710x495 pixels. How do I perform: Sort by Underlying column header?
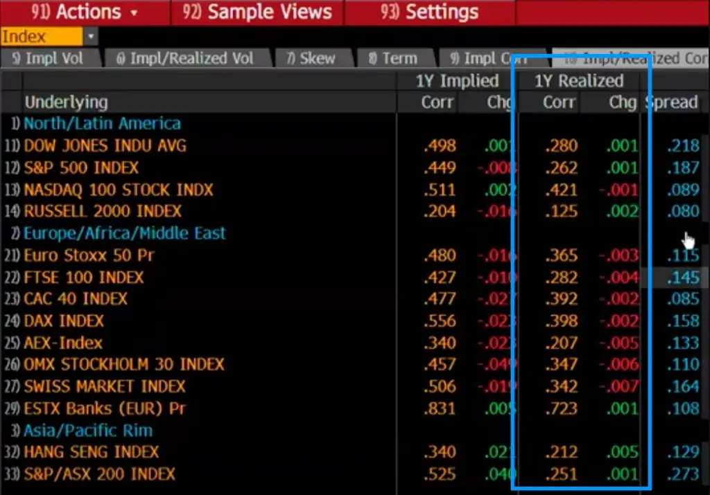click(67, 102)
